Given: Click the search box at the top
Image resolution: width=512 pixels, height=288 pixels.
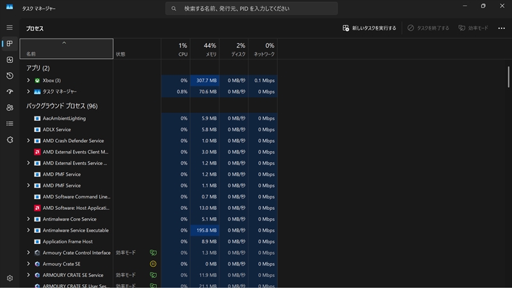Looking at the screenshot, I should [x=252, y=9].
